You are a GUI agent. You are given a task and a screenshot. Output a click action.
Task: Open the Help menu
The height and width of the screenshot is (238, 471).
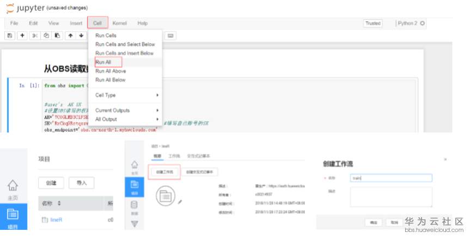point(142,23)
